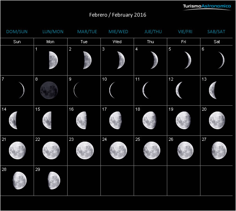Click the date number 29
This screenshot has width=236, height=211.
tap(37, 169)
